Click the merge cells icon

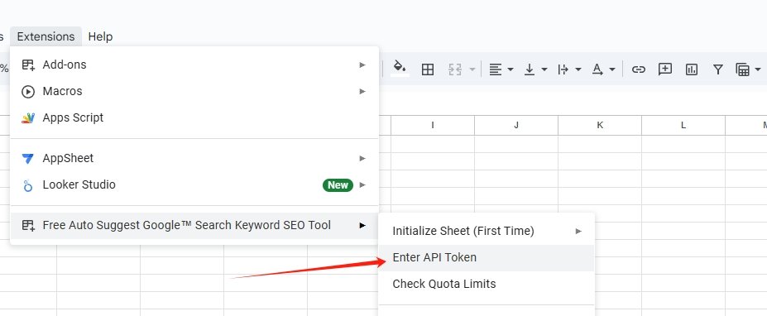tap(455, 69)
